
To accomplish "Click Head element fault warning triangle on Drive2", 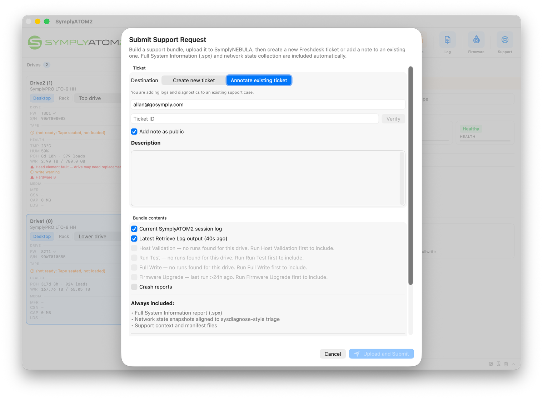I will pos(32,167).
